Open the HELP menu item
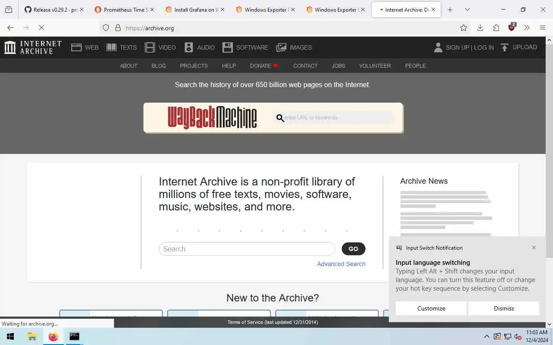Image resolution: width=553 pixels, height=345 pixels. (x=229, y=66)
